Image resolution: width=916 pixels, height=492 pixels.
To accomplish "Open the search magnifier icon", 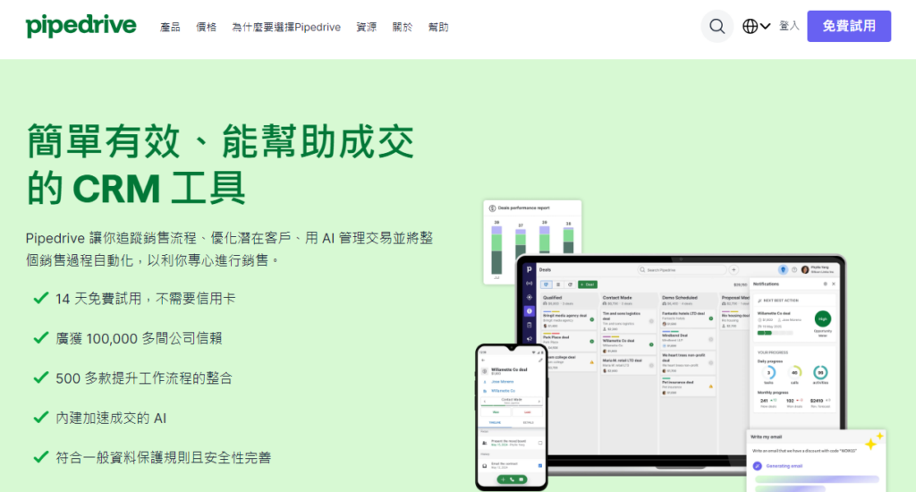I will (717, 26).
